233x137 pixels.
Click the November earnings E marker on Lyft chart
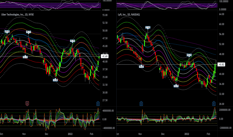[141, 104]
